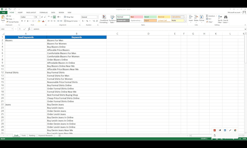Image resolution: width=247 pixels, height=148 pixels.
Task: Click the Insert Function fx button
Action: (x=29, y=29)
